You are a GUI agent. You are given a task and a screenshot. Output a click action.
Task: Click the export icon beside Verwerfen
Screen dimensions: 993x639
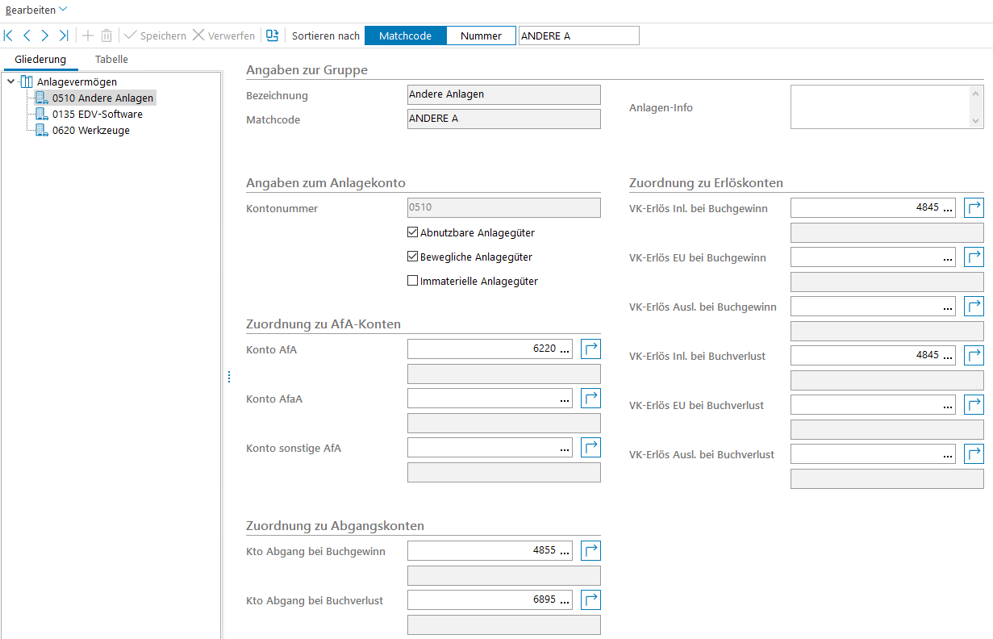(x=273, y=35)
